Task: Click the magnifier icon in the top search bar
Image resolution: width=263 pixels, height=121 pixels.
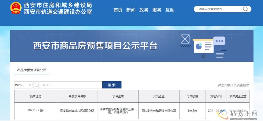Action: tap(245, 9)
